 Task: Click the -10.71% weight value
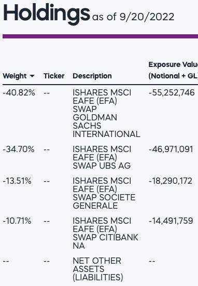point(17,221)
